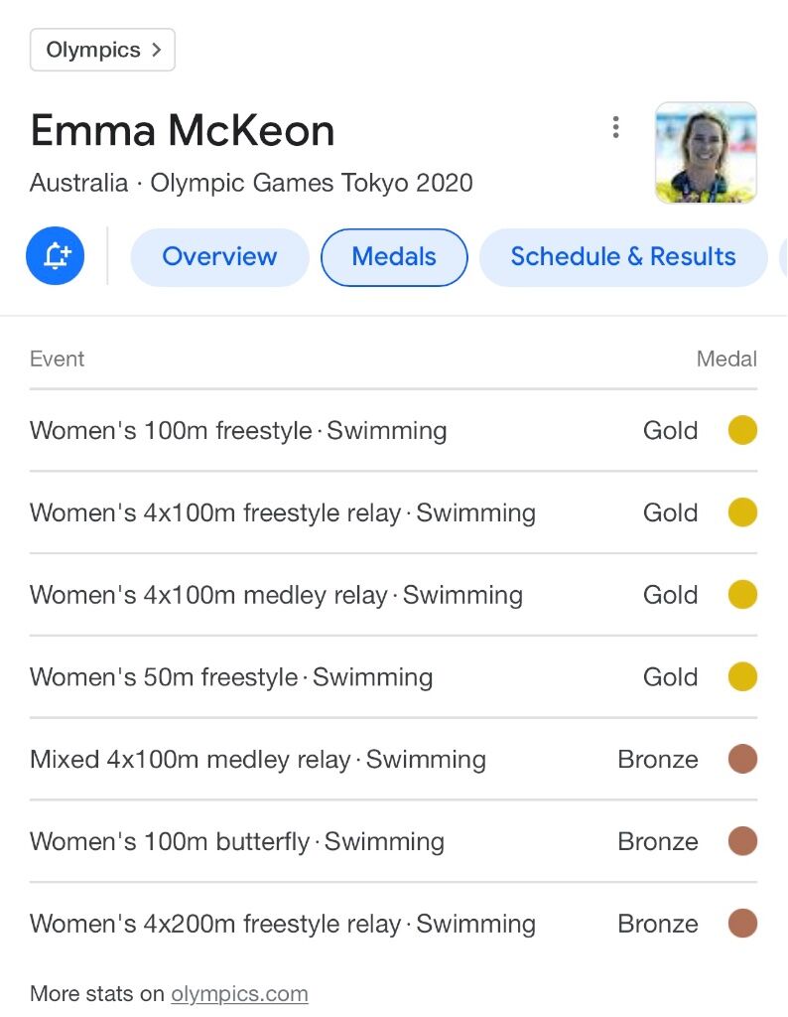Click the gold dot for 4x100m medley relay
This screenshot has width=788, height=1017.
742,595
